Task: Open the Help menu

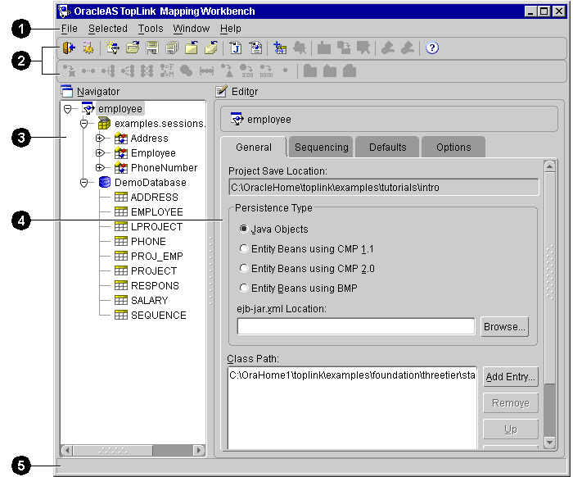Action: click(231, 29)
